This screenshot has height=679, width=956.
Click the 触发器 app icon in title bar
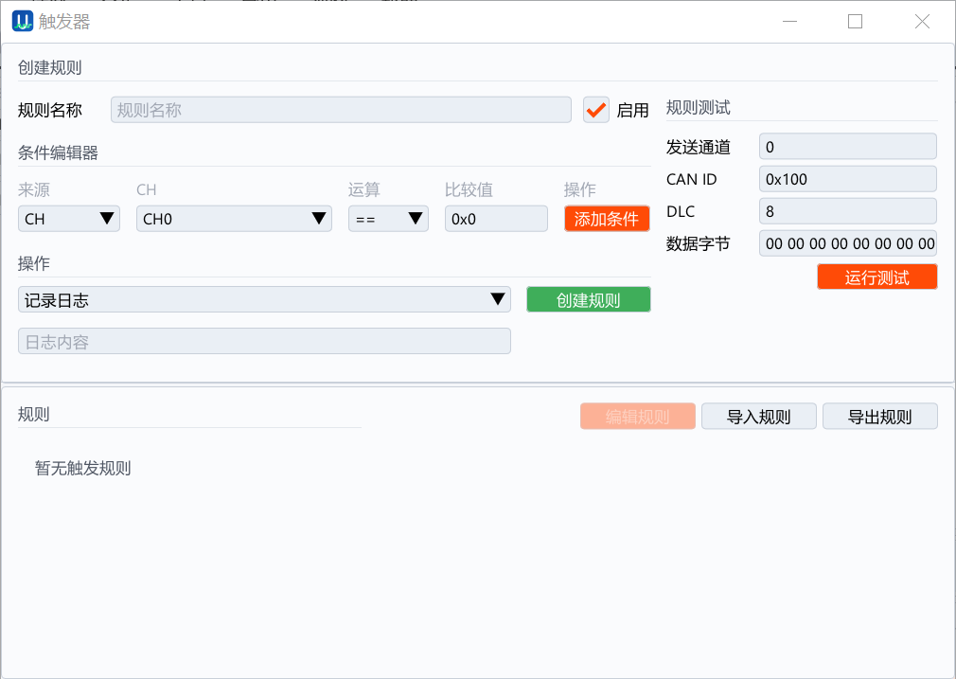coord(23,22)
